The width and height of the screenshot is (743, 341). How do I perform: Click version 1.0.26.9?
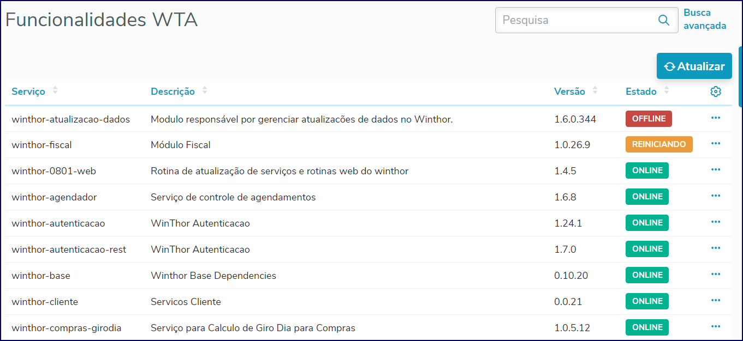point(572,145)
